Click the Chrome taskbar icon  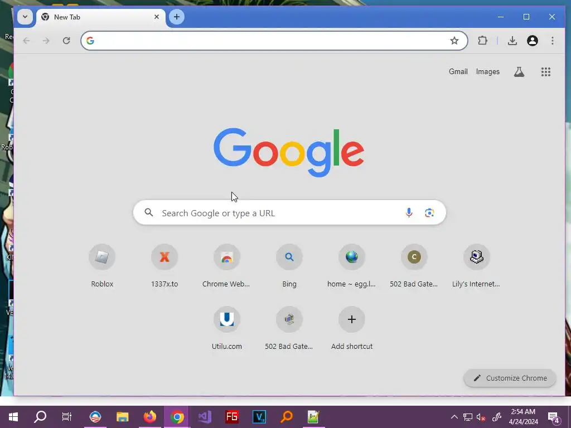coord(177,417)
